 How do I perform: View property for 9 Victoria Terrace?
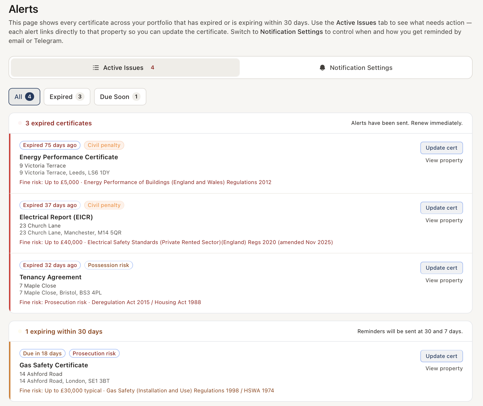[x=444, y=160]
